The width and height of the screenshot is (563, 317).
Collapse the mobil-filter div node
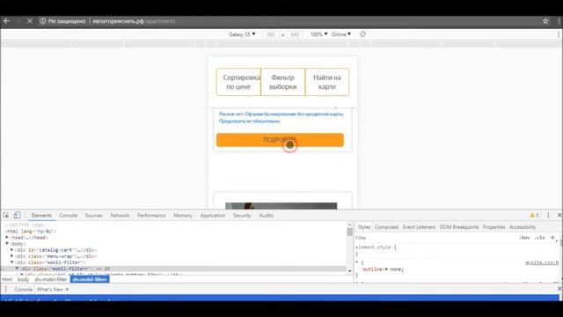tap(11, 262)
